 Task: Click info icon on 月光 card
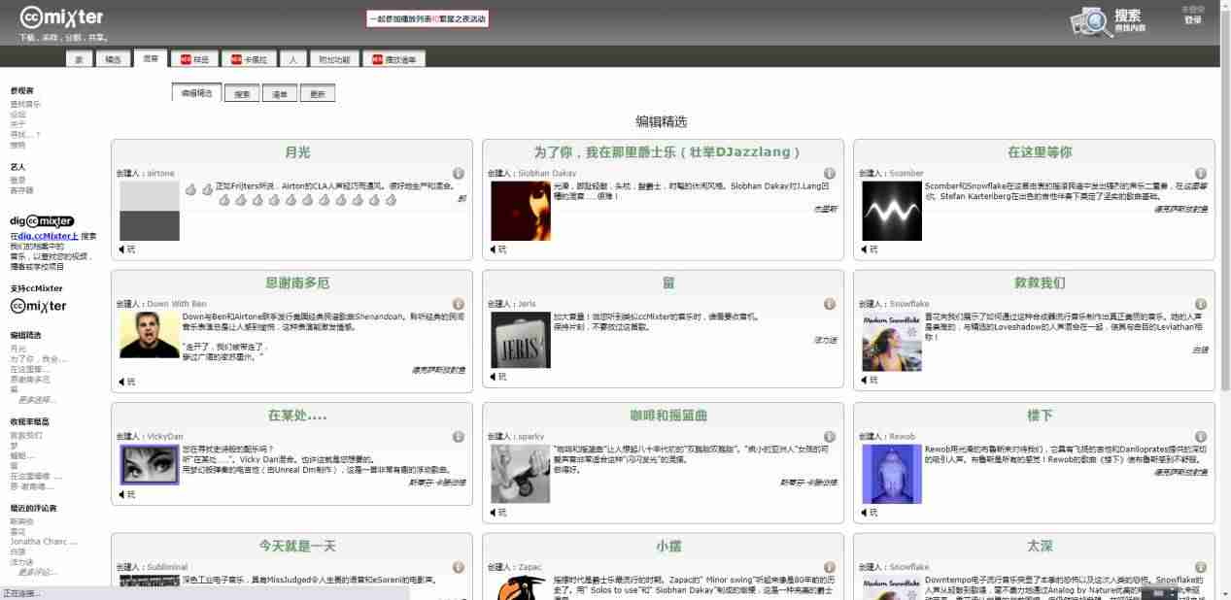(459, 174)
